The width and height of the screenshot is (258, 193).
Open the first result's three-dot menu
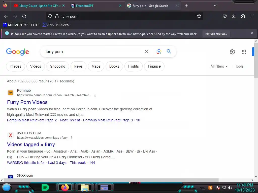95,95
